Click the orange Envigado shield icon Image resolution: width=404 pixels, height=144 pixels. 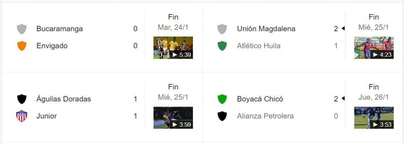coord(22,46)
